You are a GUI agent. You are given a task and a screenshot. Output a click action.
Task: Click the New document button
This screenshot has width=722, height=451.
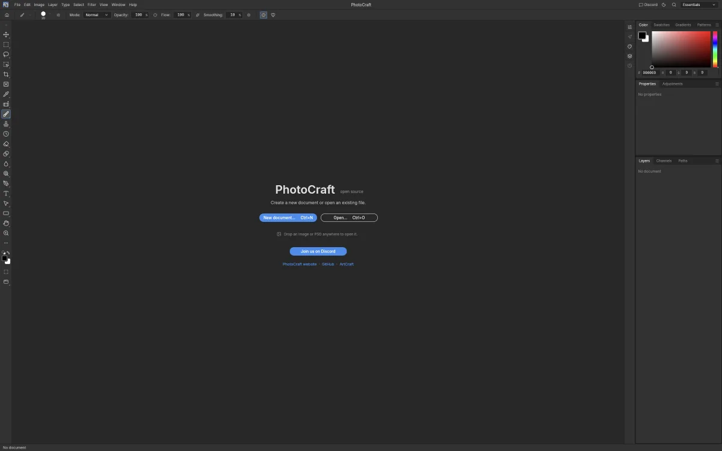pos(288,218)
